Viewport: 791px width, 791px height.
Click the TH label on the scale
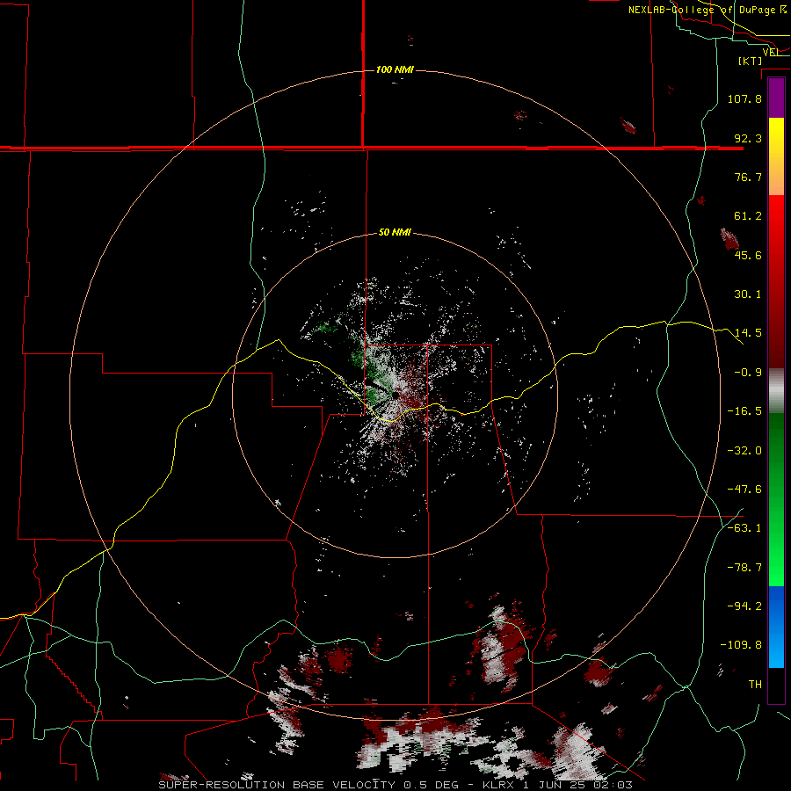pyautogui.click(x=755, y=685)
